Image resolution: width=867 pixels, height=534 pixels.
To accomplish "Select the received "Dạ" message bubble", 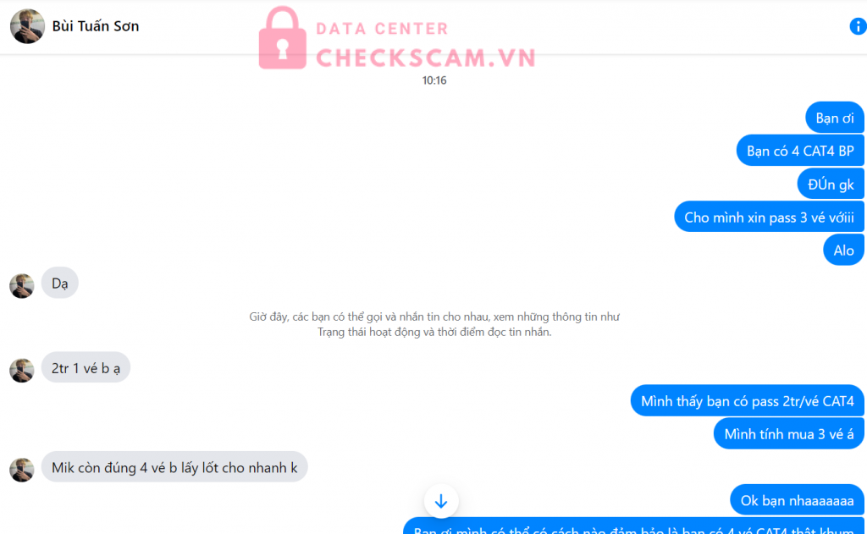I will (60, 283).
